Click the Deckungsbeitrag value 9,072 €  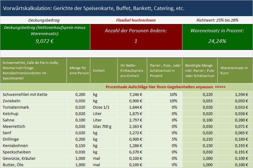click(x=44, y=41)
